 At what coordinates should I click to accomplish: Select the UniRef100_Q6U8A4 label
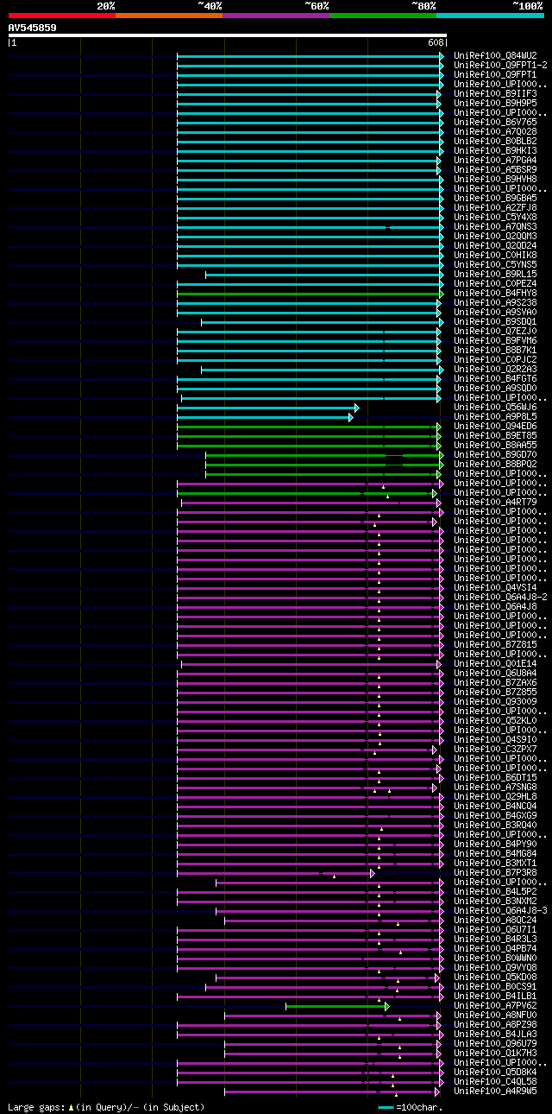(495, 673)
